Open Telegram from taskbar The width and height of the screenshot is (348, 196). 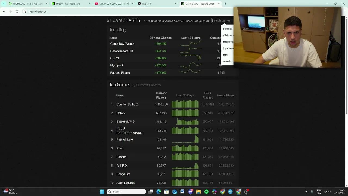tap(230, 192)
